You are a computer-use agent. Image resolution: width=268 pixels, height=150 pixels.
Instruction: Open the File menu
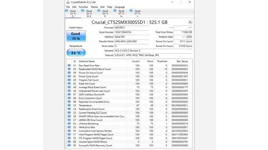(x=68, y=7)
